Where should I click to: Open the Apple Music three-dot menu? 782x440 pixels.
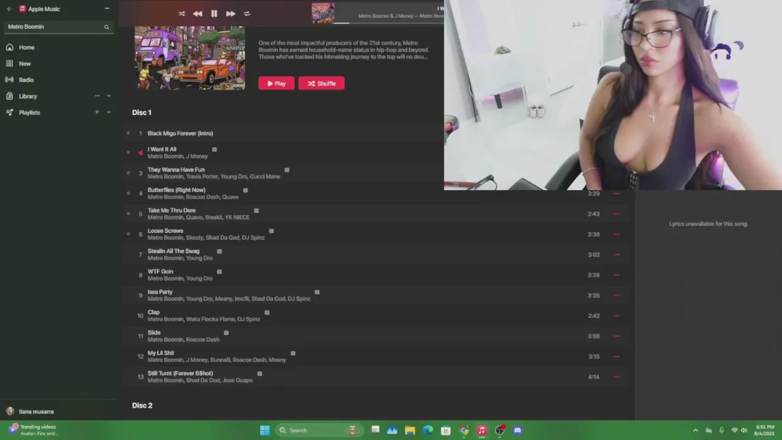[107, 9]
